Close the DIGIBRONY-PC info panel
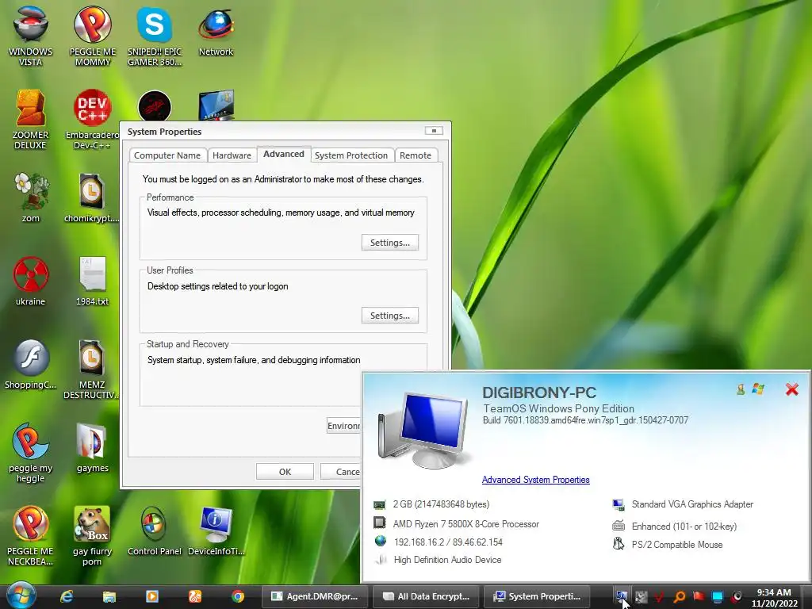Image resolution: width=812 pixels, height=609 pixels. pos(792,389)
